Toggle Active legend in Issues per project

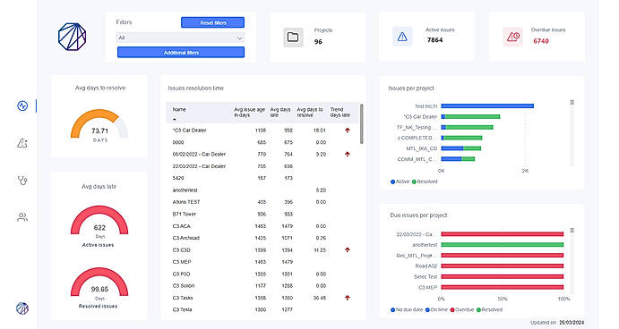pyautogui.click(x=400, y=181)
